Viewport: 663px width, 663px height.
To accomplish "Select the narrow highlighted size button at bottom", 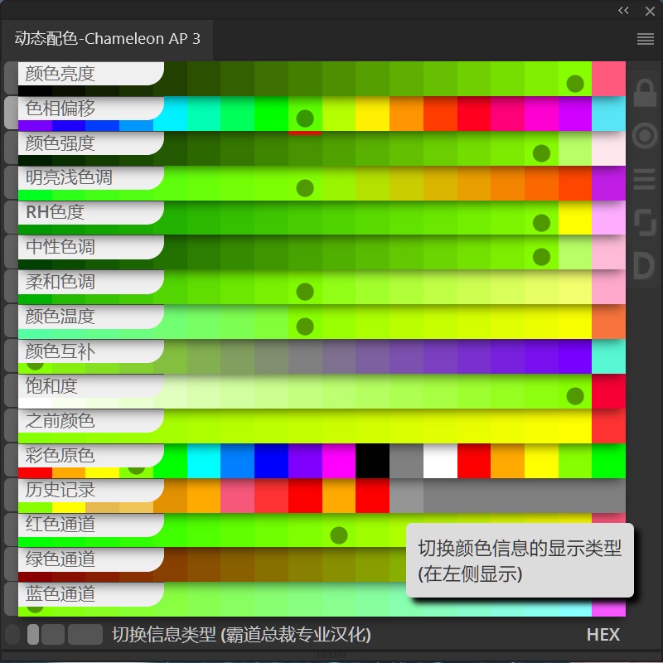I will point(33,635).
